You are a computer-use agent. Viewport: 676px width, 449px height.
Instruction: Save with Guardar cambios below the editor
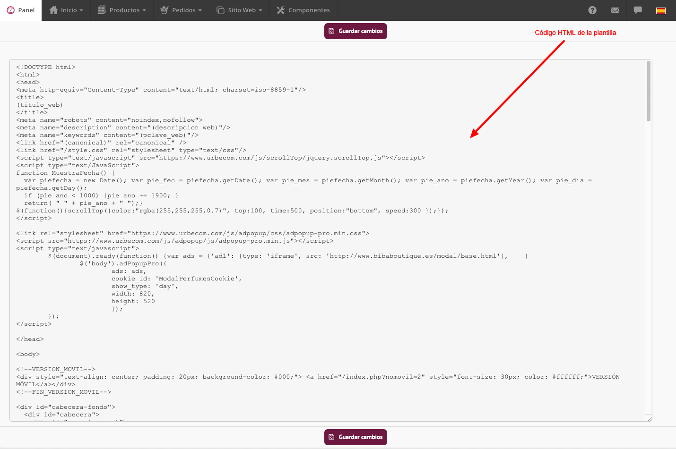[355, 437]
